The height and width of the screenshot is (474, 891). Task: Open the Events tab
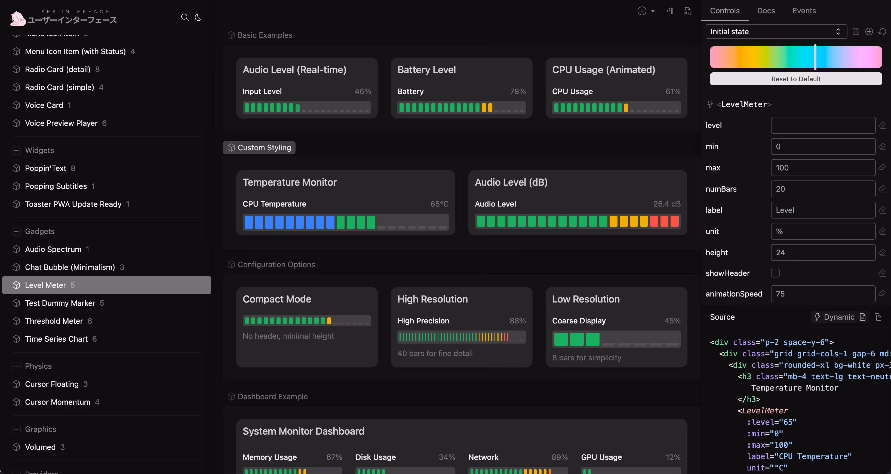804,11
